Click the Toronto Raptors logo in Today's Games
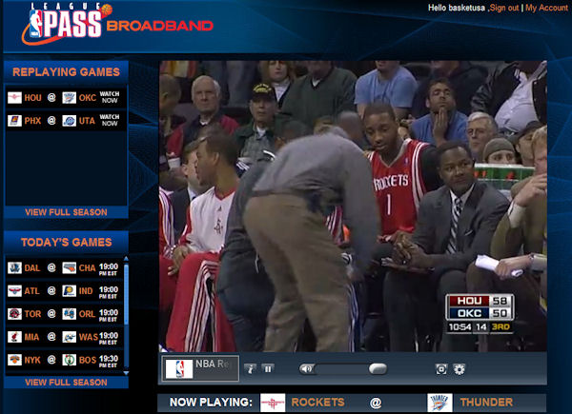The image size is (572, 414). pyautogui.click(x=14, y=313)
